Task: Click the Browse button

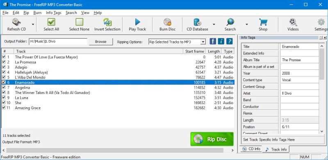Action: tap(101, 42)
